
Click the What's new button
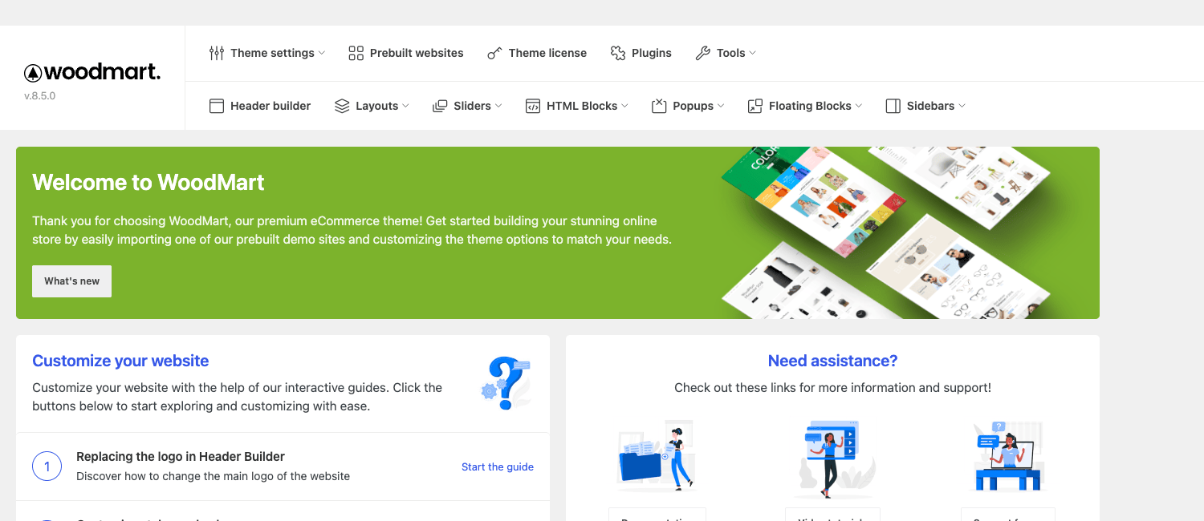tap(71, 281)
